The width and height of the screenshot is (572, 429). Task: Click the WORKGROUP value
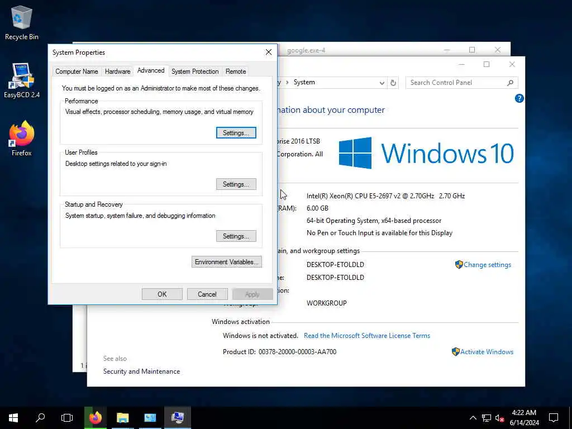point(326,303)
